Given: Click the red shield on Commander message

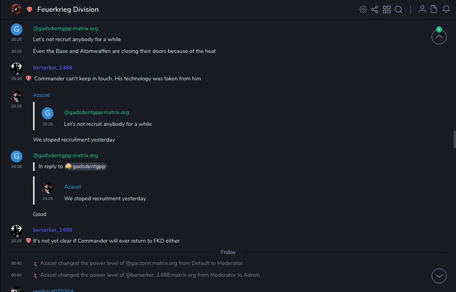Looking at the screenshot, I should [x=28, y=78].
